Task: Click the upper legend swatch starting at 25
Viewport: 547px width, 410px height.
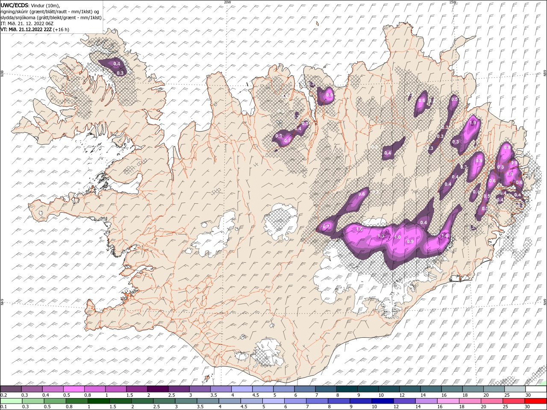Action: point(515,389)
